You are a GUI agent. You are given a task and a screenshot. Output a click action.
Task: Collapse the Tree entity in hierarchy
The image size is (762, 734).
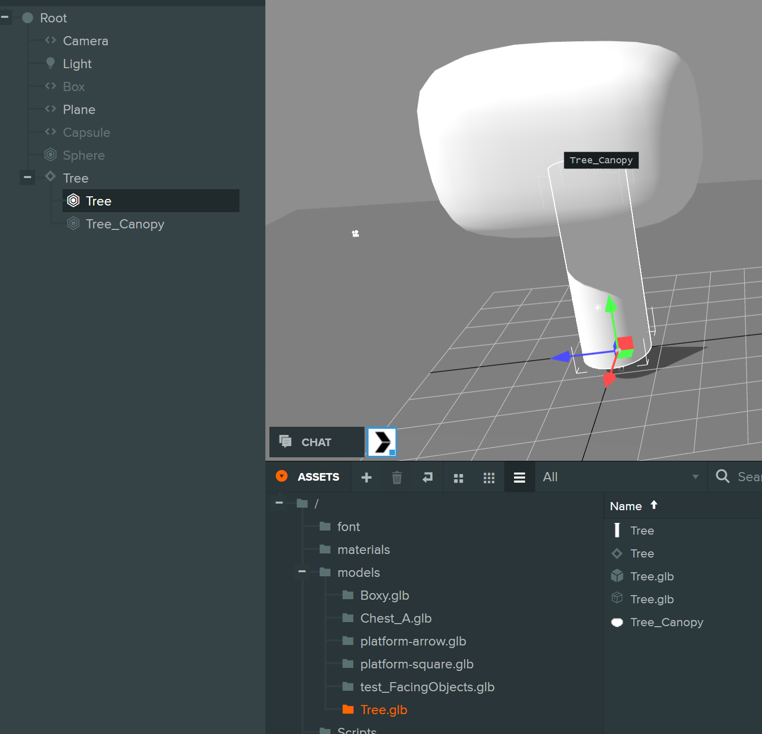click(27, 178)
